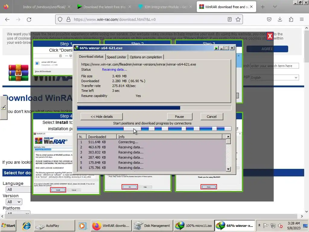Switch to 100% micro11.iso IDM taskbar item
This screenshot has width=309, height=232.
[x=193, y=226]
